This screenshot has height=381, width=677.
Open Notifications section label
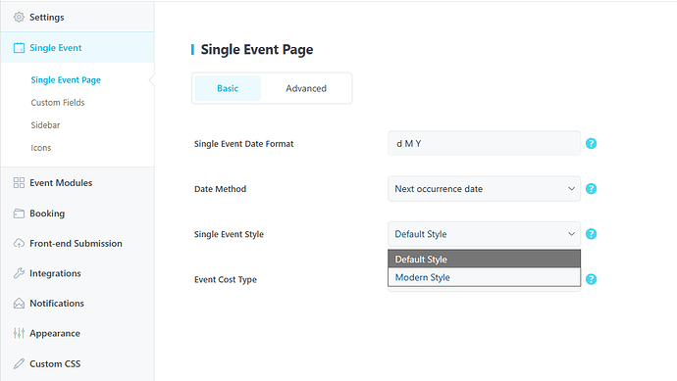click(x=57, y=304)
